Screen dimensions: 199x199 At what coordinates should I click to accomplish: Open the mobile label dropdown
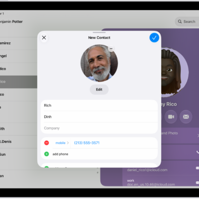pyautogui.click(x=62, y=143)
